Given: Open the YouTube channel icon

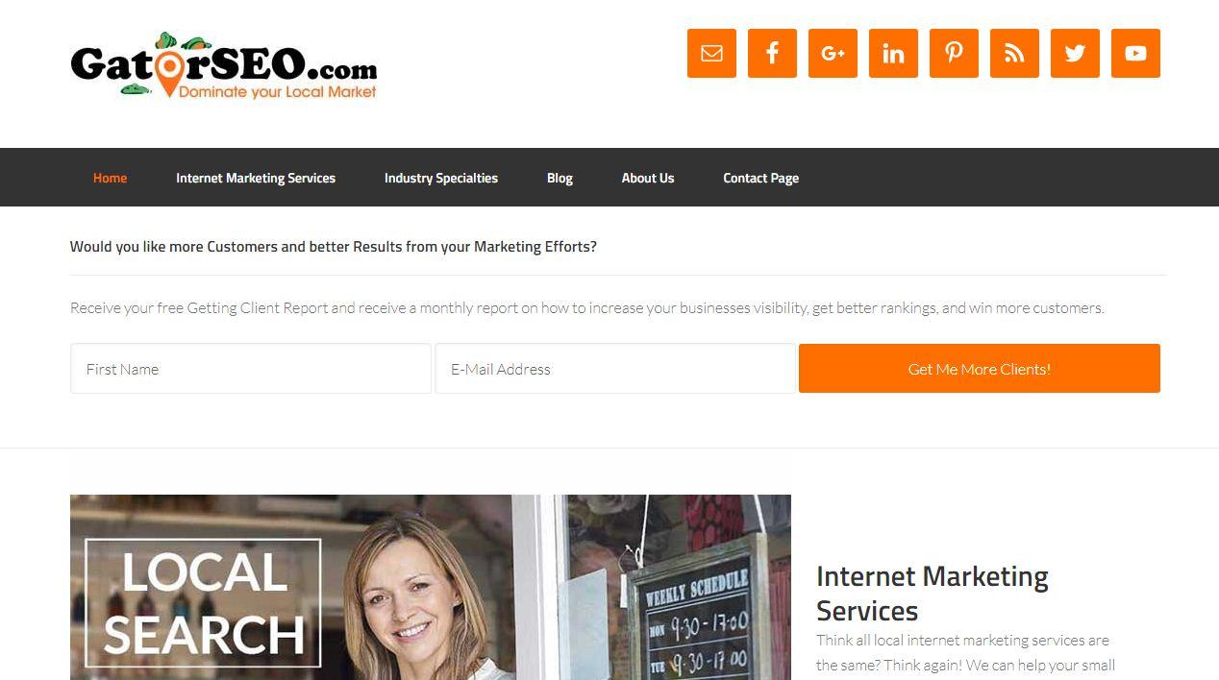Looking at the screenshot, I should (x=1135, y=53).
